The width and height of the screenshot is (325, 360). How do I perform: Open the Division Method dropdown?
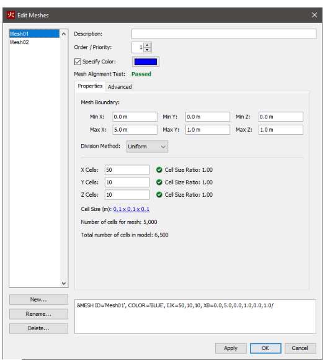pyautogui.click(x=147, y=146)
